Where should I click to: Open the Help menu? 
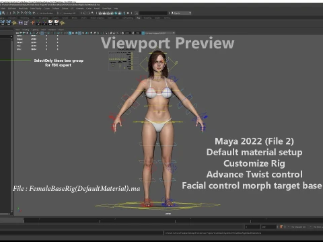tap(116, 8)
